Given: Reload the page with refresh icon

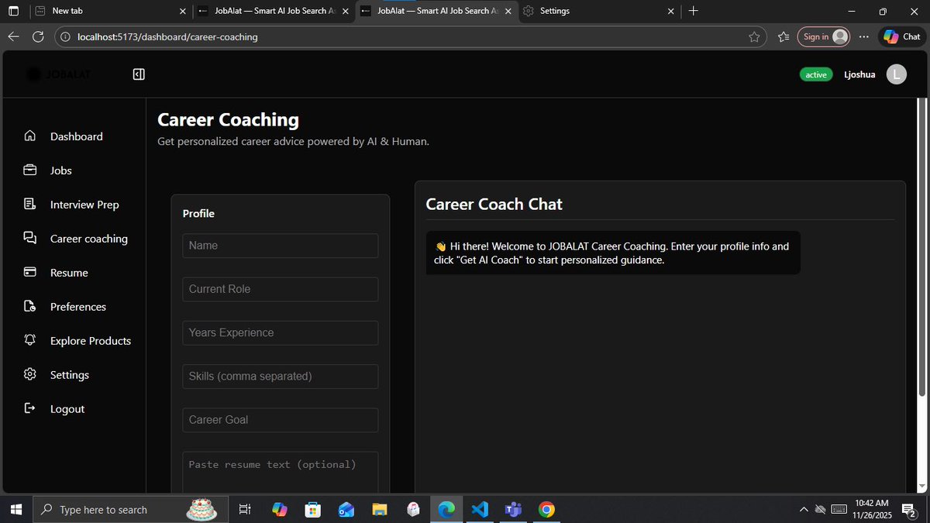Looking at the screenshot, I should click(x=38, y=36).
